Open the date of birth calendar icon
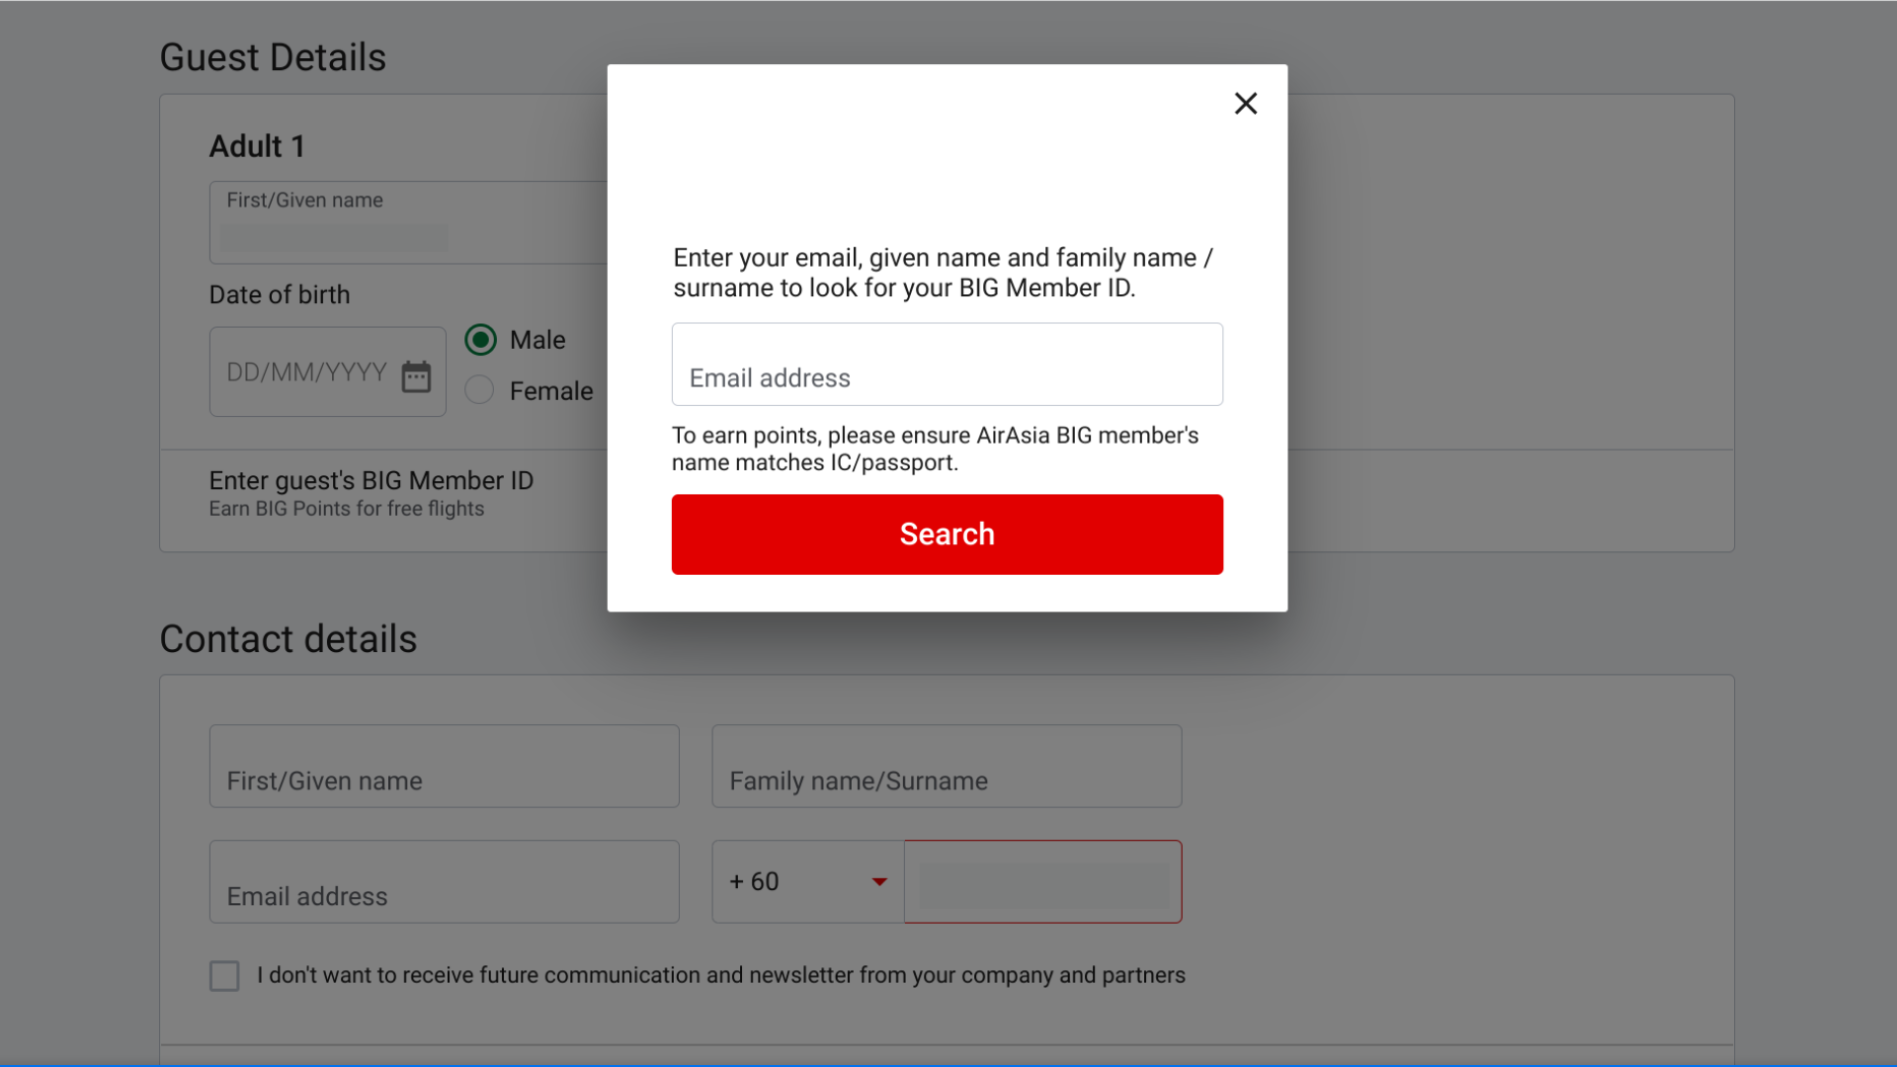Viewport: 1897px width, 1067px height. click(416, 376)
